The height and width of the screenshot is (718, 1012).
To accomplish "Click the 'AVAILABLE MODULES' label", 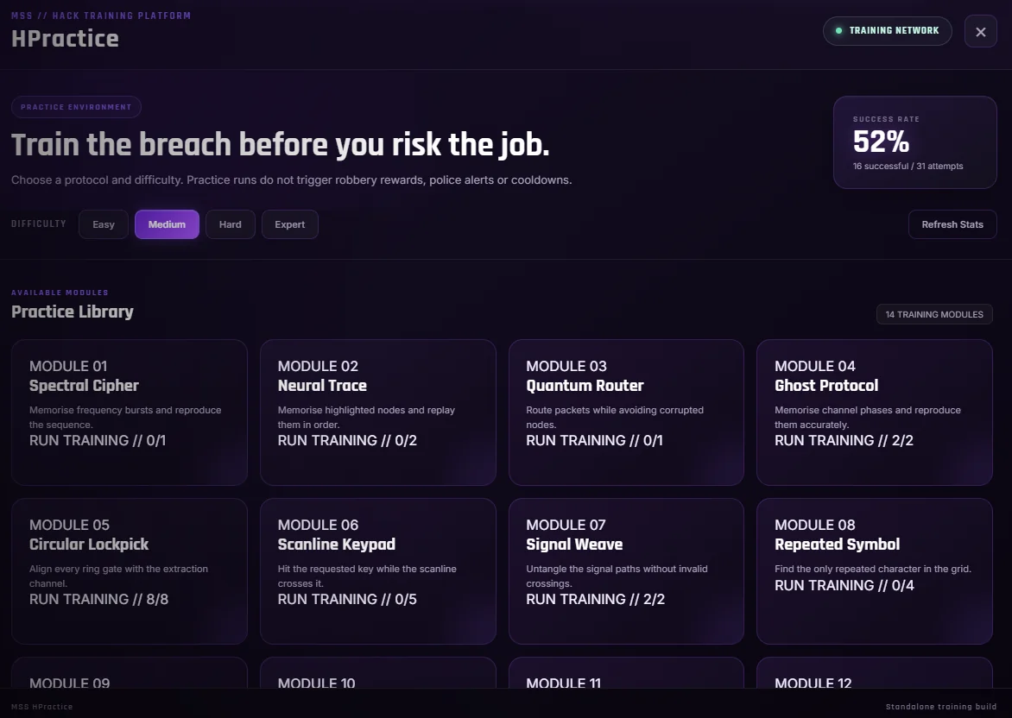I will [x=60, y=293].
